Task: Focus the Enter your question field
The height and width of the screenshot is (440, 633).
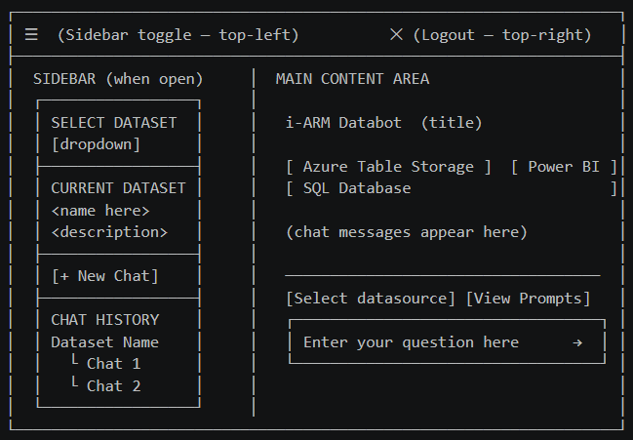Action: [411, 342]
